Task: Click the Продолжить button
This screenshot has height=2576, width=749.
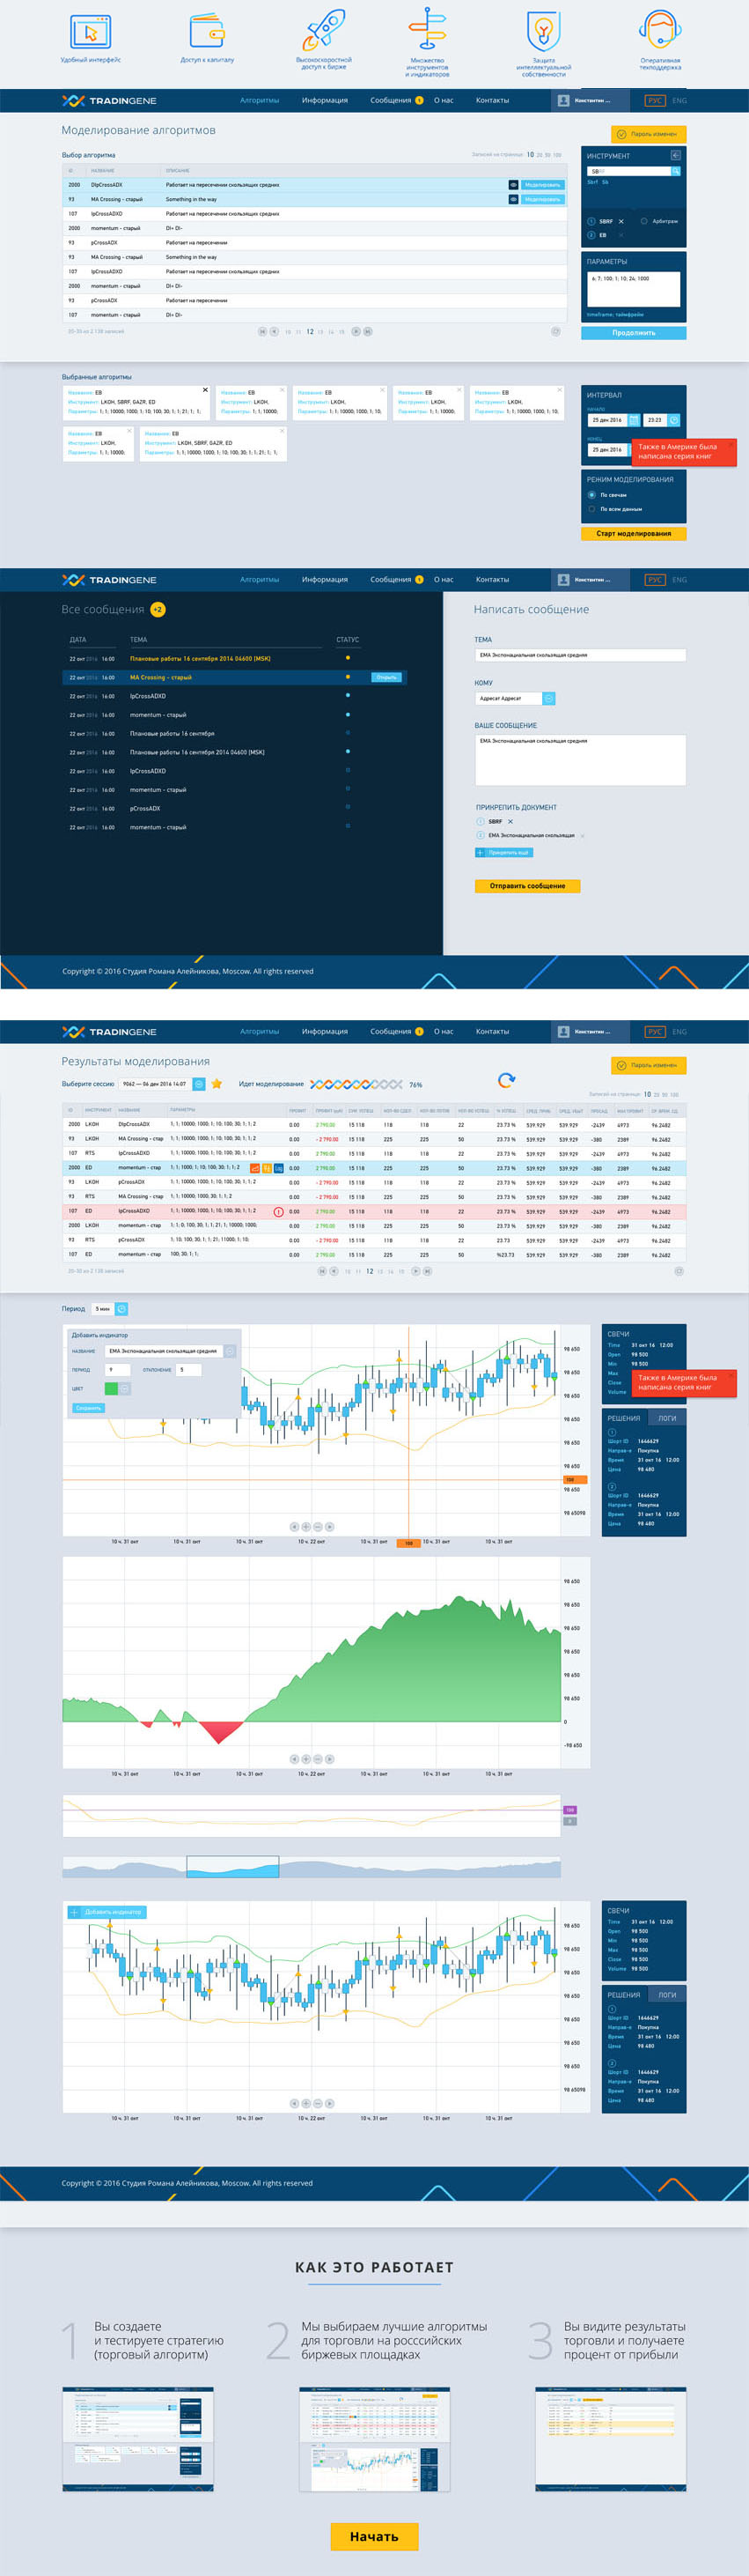Action: (633, 333)
